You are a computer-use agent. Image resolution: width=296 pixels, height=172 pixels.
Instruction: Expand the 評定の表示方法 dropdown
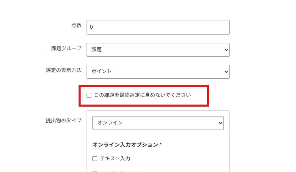coord(158,72)
